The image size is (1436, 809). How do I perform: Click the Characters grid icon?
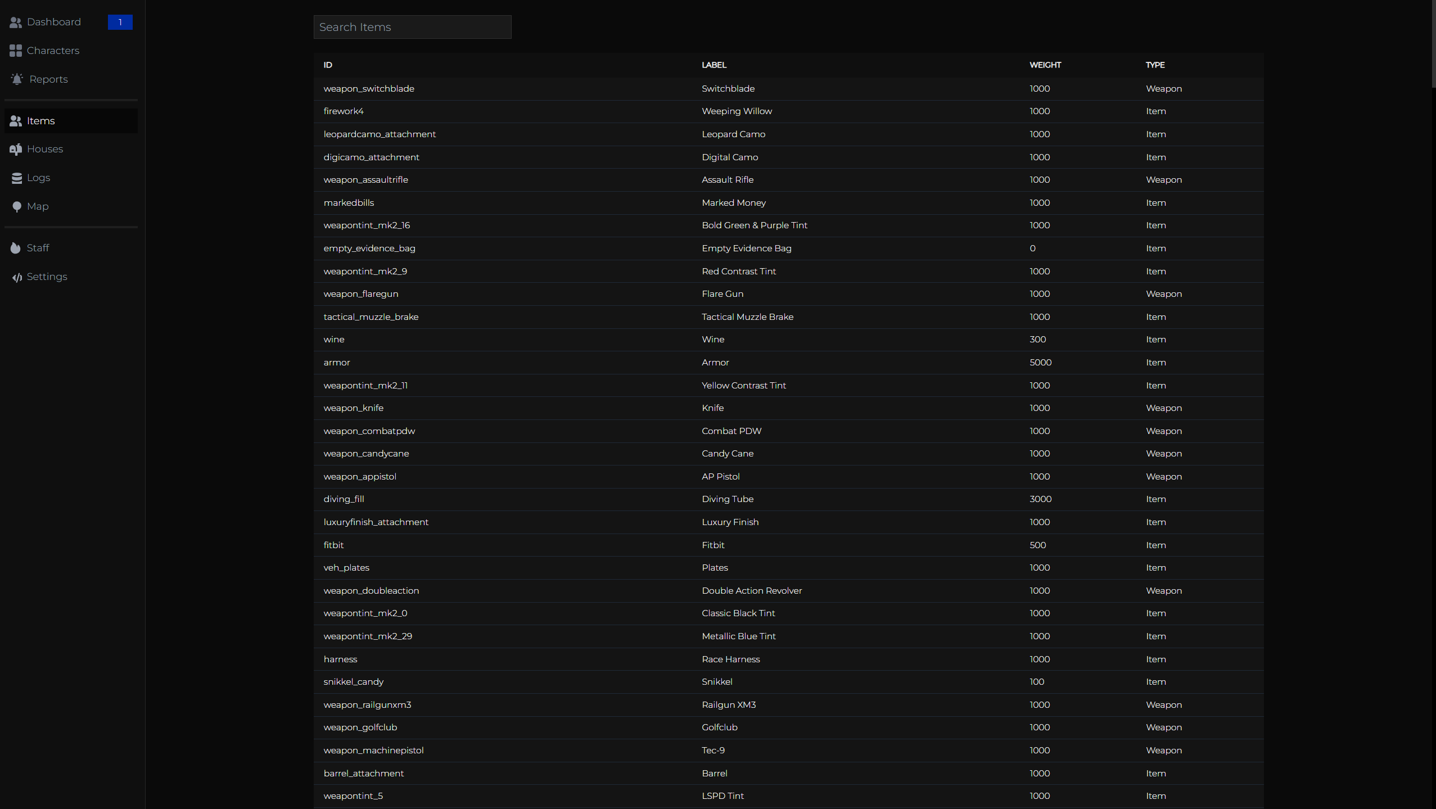pyautogui.click(x=16, y=51)
